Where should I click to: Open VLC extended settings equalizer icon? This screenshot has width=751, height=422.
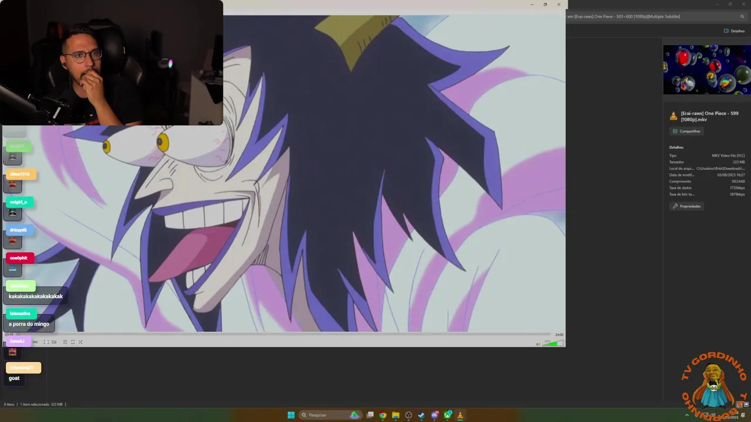click(x=54, y=342)
